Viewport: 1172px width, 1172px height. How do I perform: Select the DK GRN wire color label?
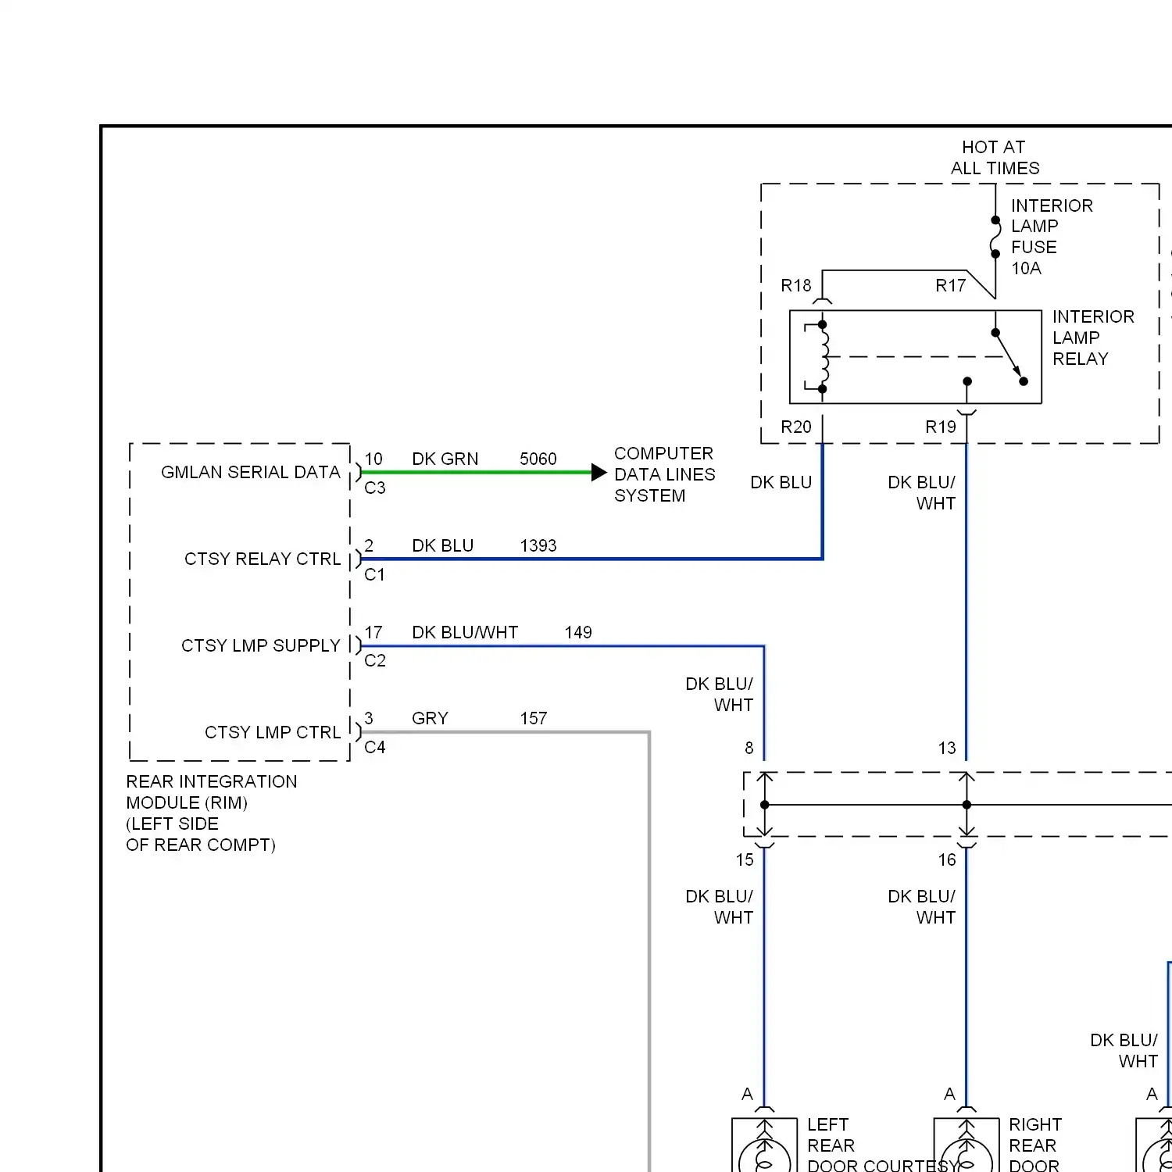[x=445, y=459]
